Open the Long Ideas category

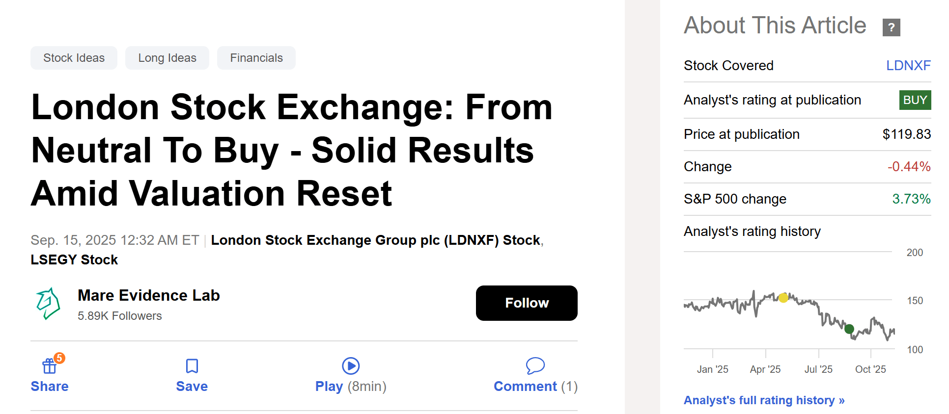tap(167, 57)
